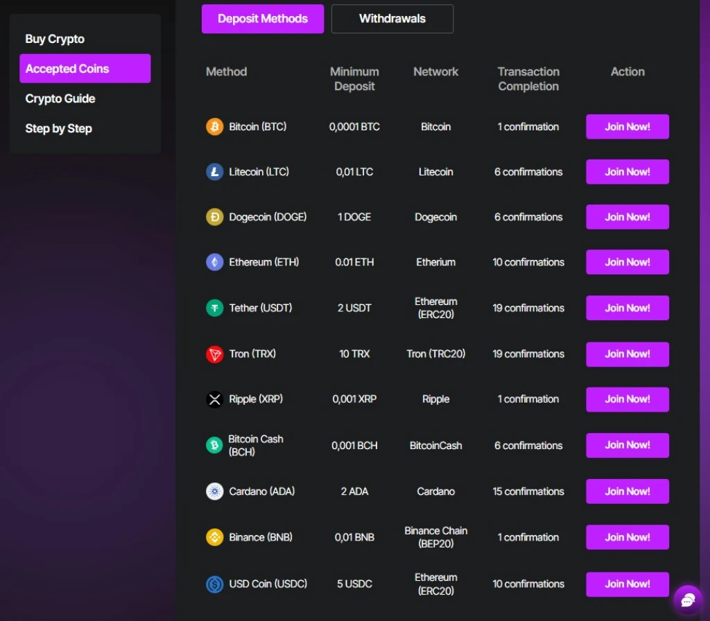Click Join Now! for Dogecoin (DOGE)
710x621 pixels.
tap(627, 217)
